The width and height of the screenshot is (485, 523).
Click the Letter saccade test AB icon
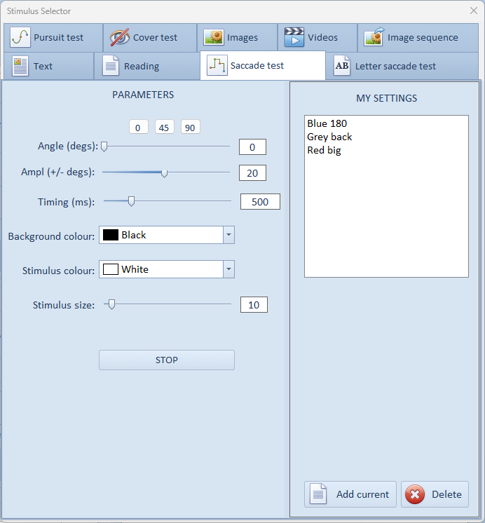[x=342, y=66]
